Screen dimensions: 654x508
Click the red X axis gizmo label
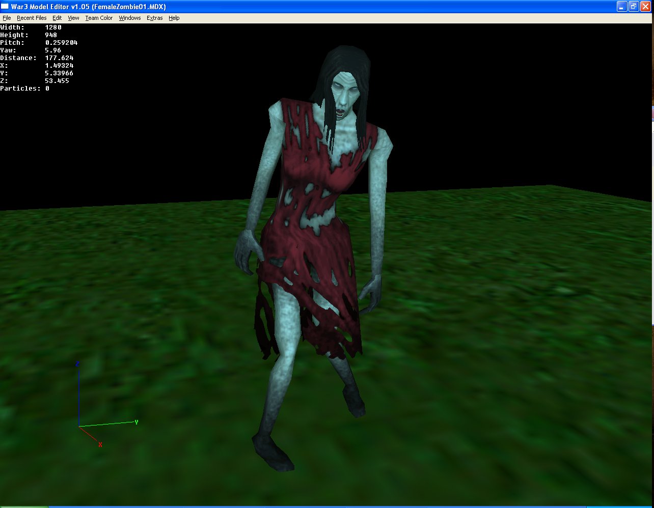coord(100,444)
